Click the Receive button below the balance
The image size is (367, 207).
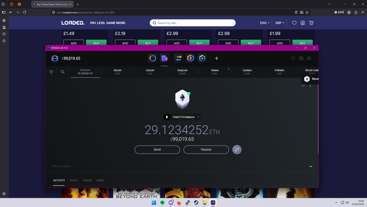click(206, 150)
